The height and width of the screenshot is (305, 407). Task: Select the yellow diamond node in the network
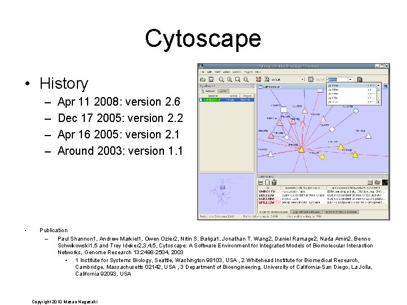322,157
